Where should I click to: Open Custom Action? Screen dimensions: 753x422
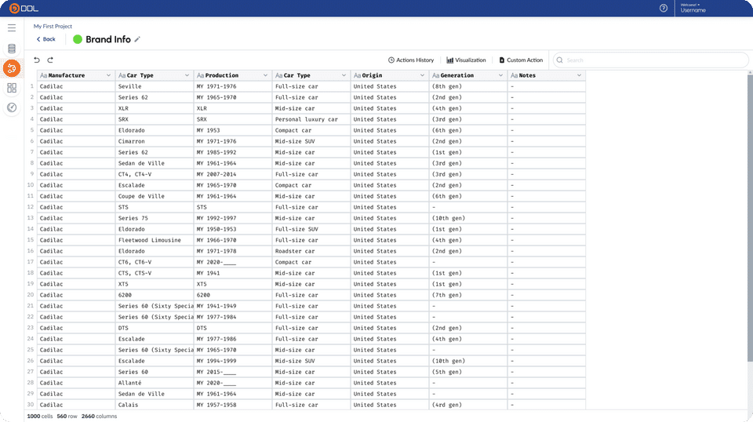[521, 60]
